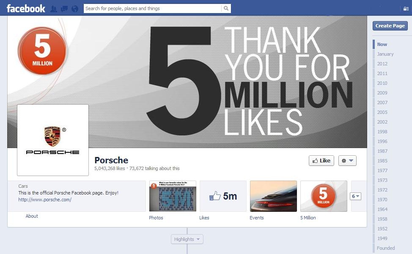Jump to 1972 in the timeline
The image size is (412, 254).
(x=382, y=190)
